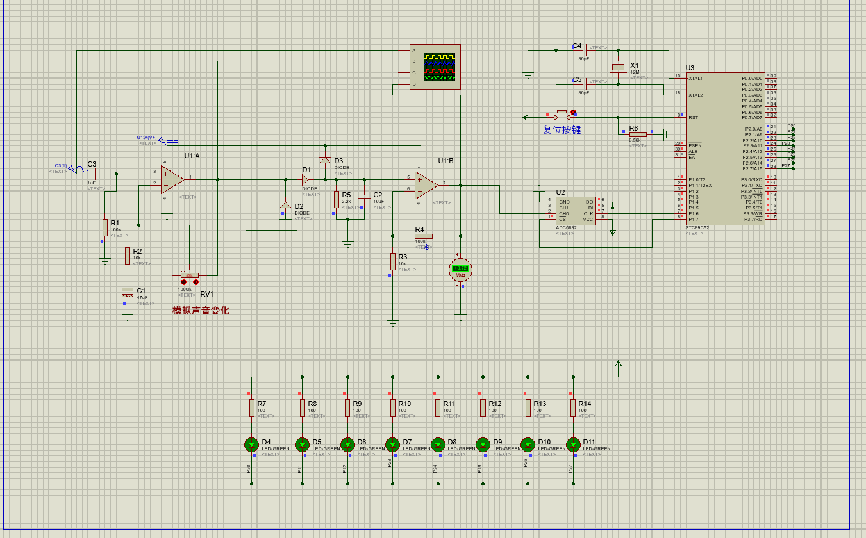Click the XTAL1 pin label on U3
This screenshot has width=866, height=538.
pos(695,78)
